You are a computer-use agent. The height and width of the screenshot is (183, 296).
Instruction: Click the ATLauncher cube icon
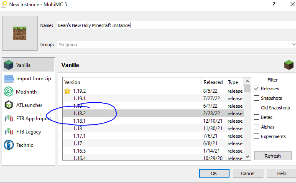9,105
